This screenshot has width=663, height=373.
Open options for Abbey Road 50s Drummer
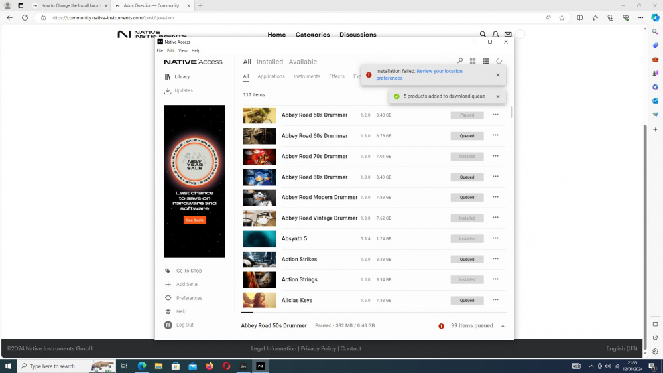495,115
